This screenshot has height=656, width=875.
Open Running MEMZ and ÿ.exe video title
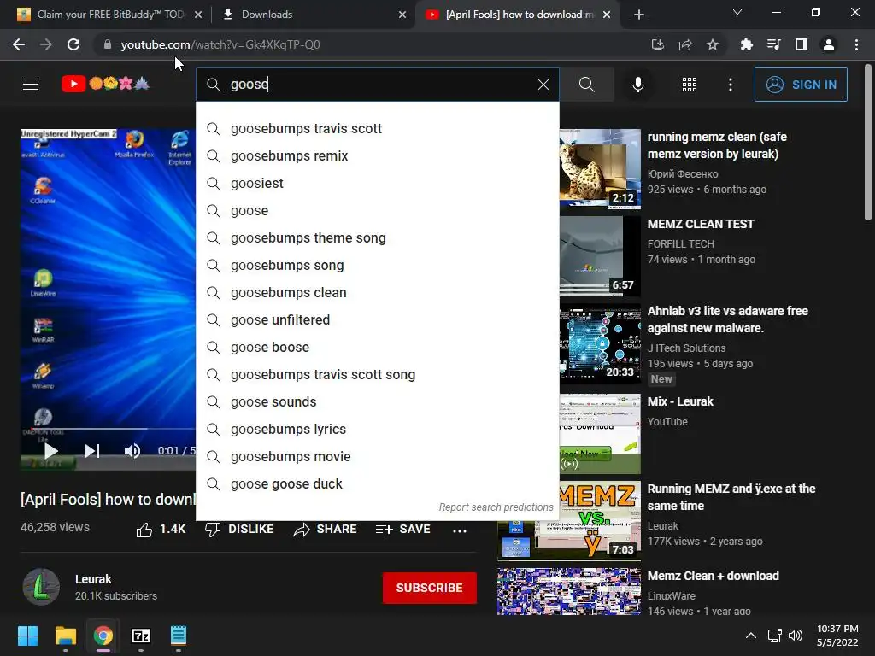[x=731, y=497]
